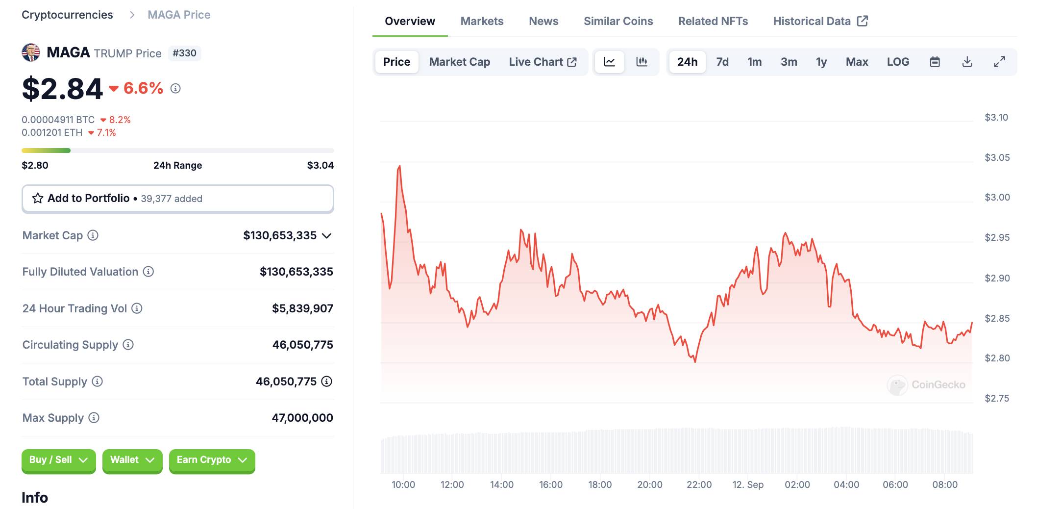Click the volume histogram below the chart
1037x509 pixels.
(677, 451)
